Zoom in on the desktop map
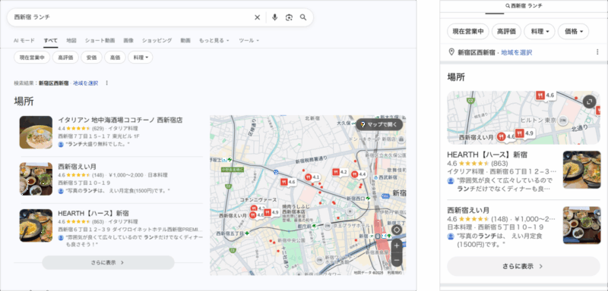The height and width of the screenshot is (291, 608). point(396,246)
